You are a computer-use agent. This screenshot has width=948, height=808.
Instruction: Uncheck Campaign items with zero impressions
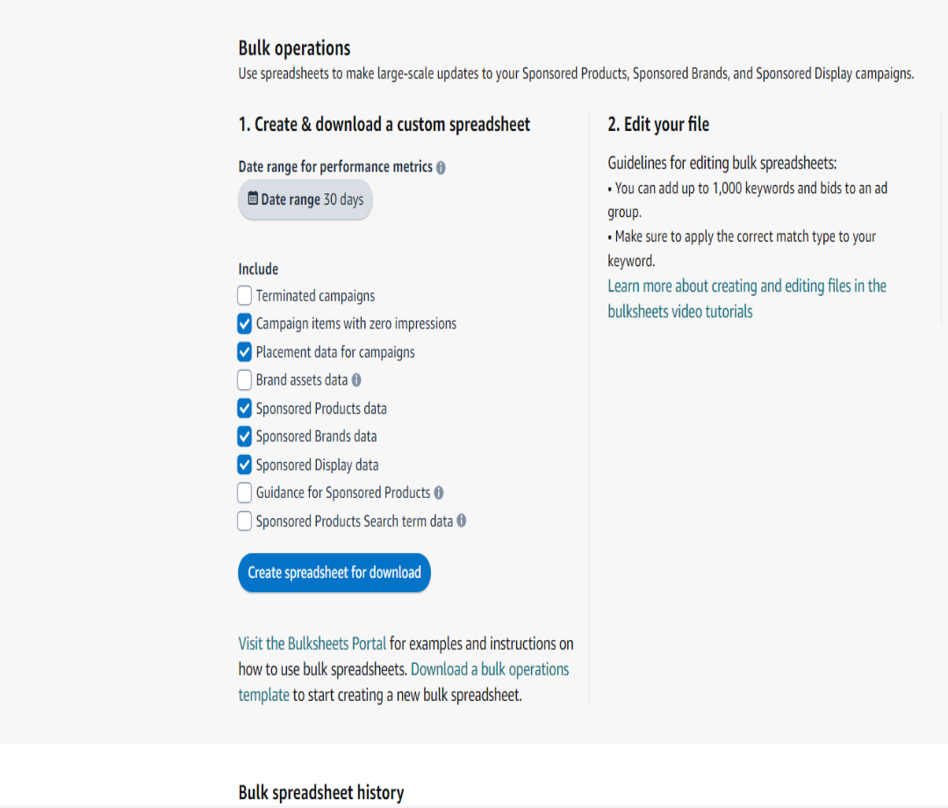tap(244, 323)
